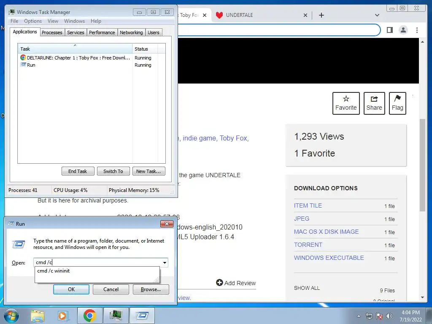The image size is (432, 324).
Task: Open new tab with plus button
Action: pyautogui.click(x=321, y=15)
